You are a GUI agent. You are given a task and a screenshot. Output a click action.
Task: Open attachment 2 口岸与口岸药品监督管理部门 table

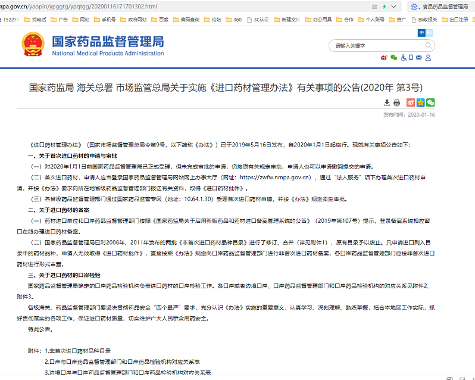pyautogui.click(x=122, y=362)
